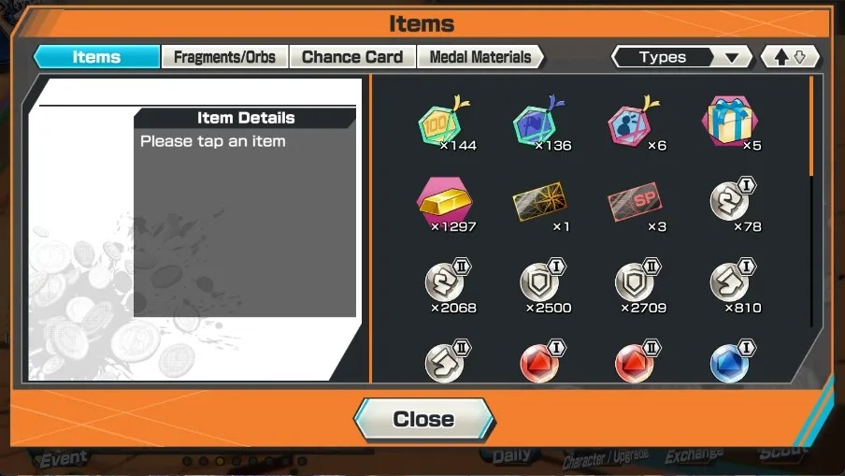Select the gold bar item x1297
Viewport: 845px width, 476px height.
(x=445, y=205)
